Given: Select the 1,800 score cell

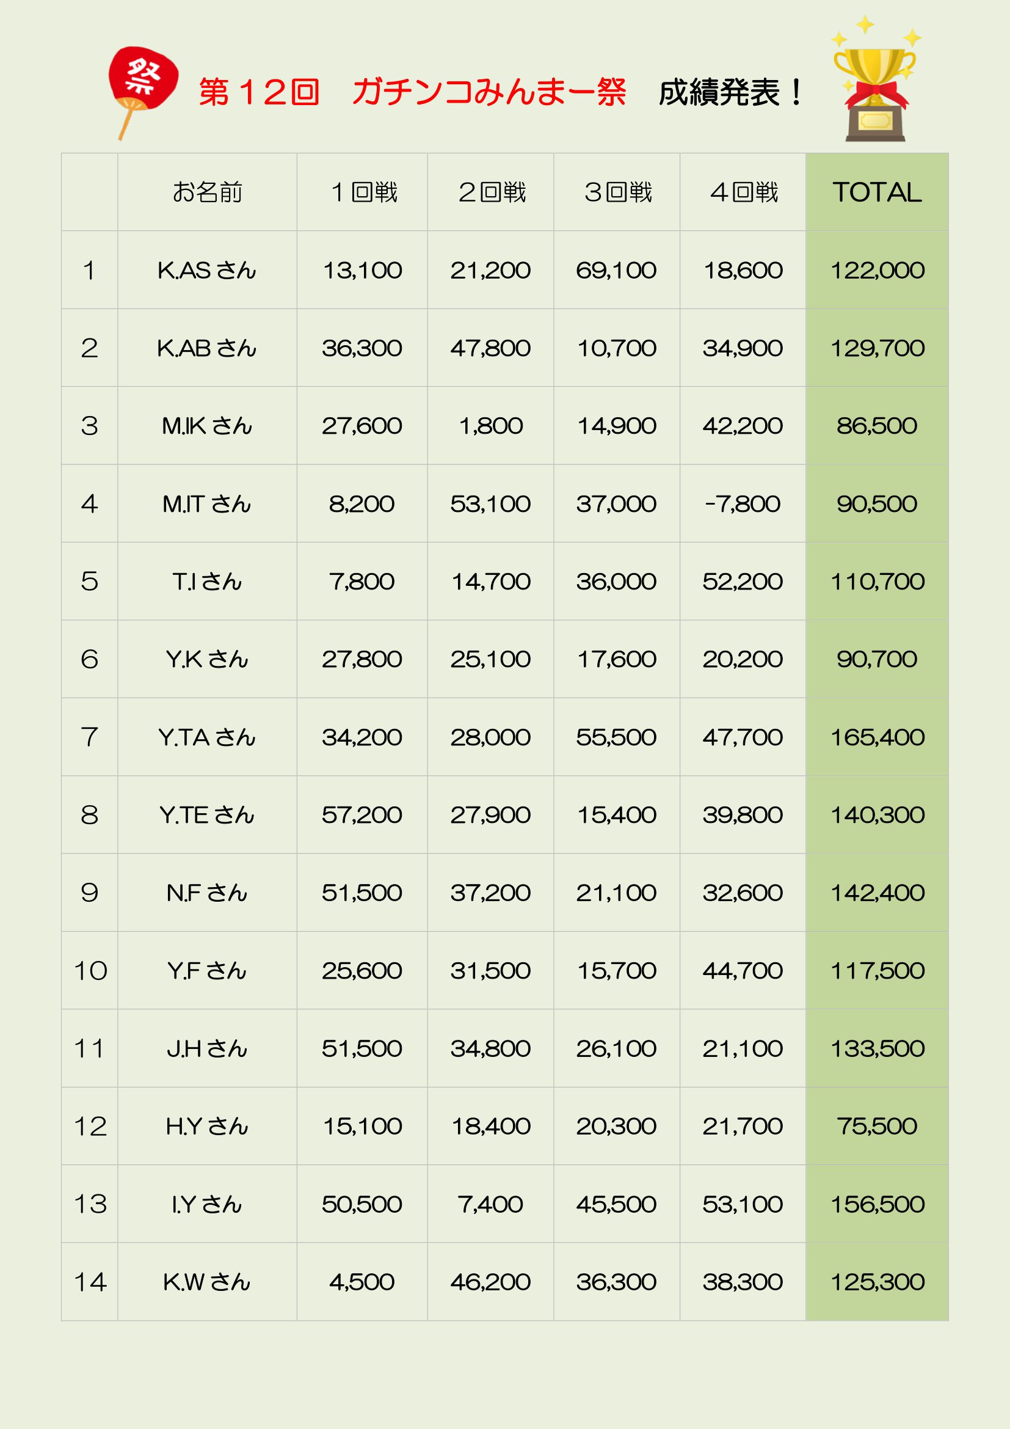Looking at the screenshot, I should pyautogui.click(x=490, y=426).
